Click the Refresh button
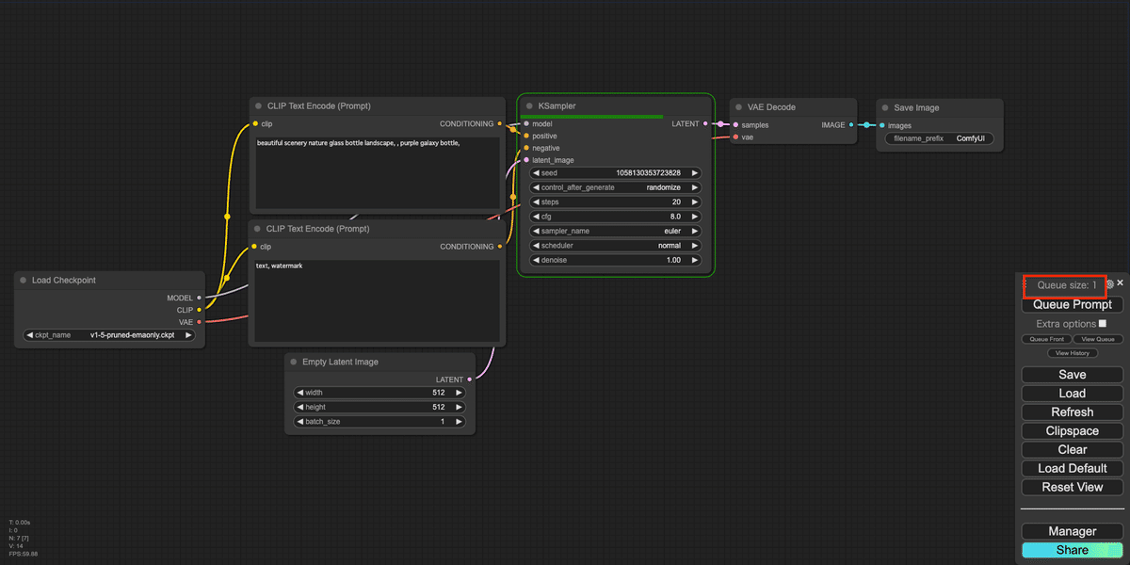The width and height of the screenshot is (1130, 565). [1073, 412]
